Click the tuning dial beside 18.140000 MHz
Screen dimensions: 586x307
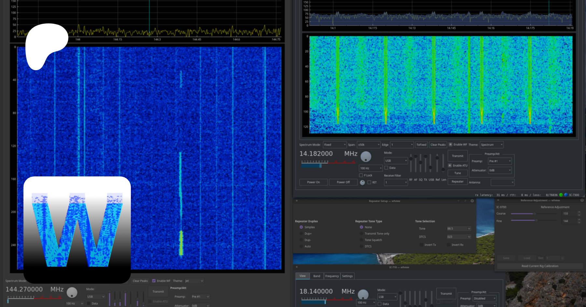(363, 294)
